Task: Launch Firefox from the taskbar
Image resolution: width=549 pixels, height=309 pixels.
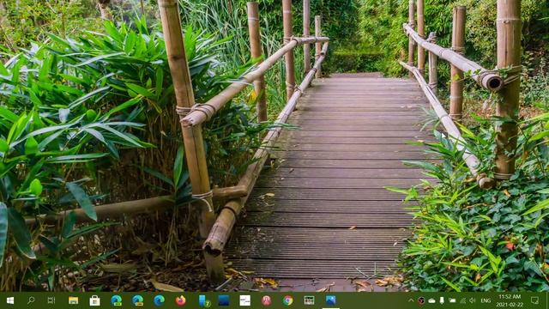Action: [x=181, y=300]
